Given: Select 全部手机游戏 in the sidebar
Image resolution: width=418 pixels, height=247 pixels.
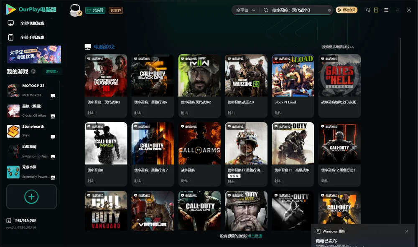Looking at the screenshot, I should (32, 38).
